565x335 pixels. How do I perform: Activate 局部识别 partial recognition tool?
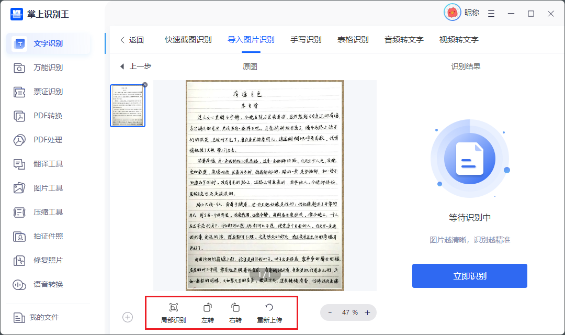[x=174, y=312]
